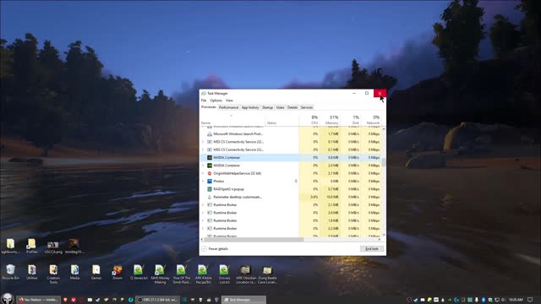Open the Firefox window taskbar button
Image resolution: width=541 pixels, height=304 pixels.
pos(38,300)
